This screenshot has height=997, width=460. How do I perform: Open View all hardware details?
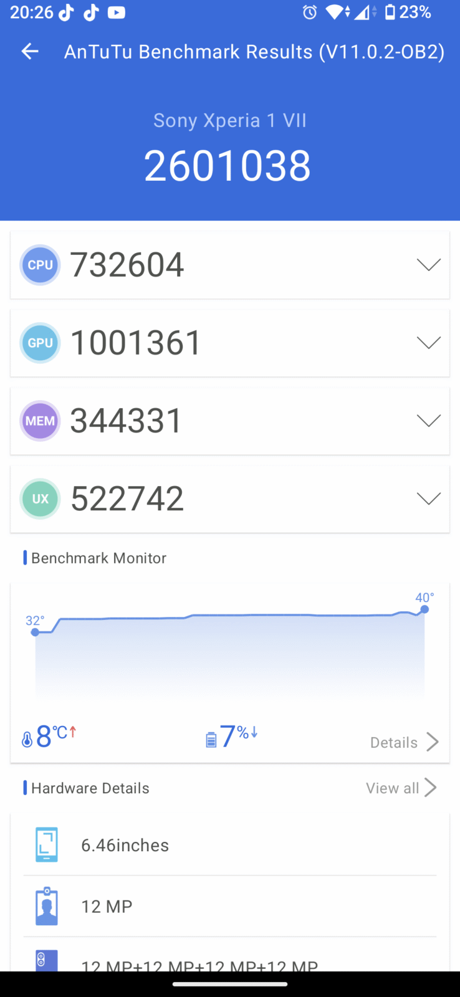[x=401, y=788]
